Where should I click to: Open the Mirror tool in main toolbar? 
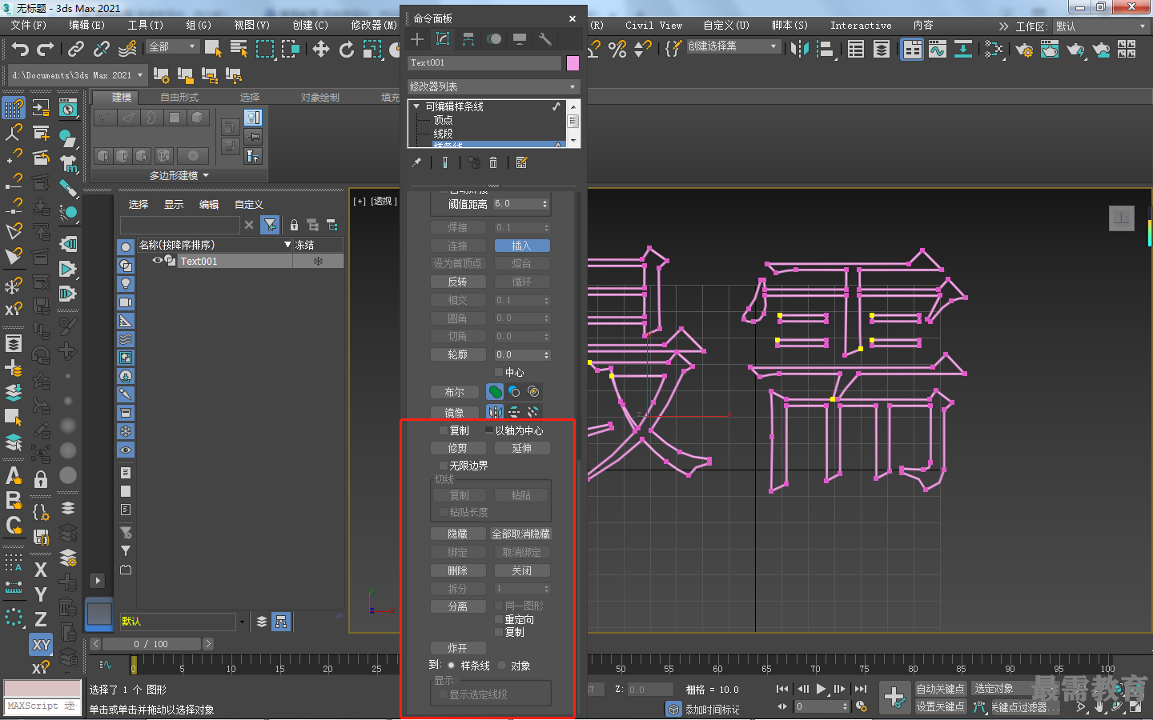pos(799,50)
